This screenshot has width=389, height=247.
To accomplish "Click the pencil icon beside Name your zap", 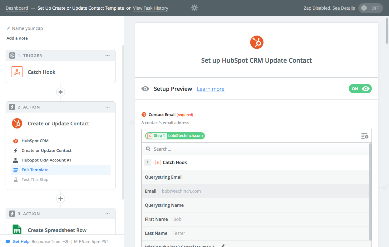I will pyautogui.click(x=8, y=28).
